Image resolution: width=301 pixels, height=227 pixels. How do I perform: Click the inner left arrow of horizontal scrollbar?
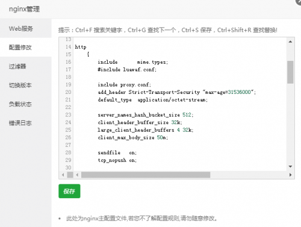[77, 175]
